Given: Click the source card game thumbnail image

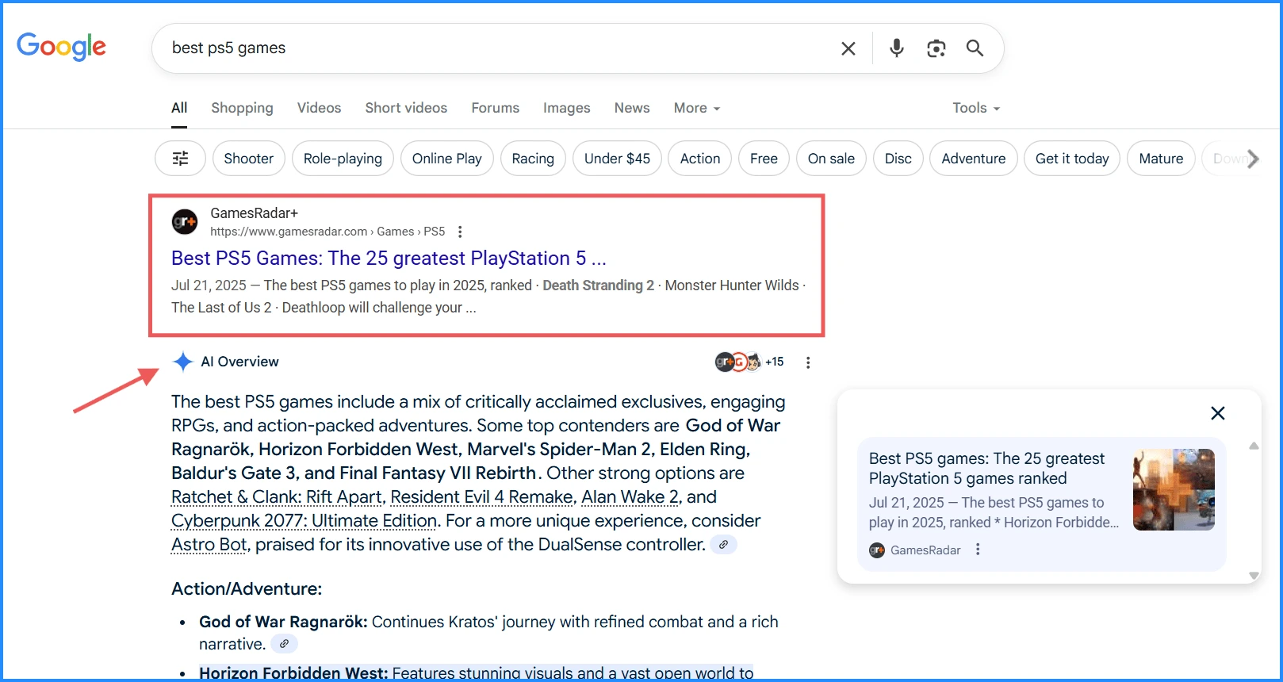Looking at the screenshot, I should [1174, 489].
